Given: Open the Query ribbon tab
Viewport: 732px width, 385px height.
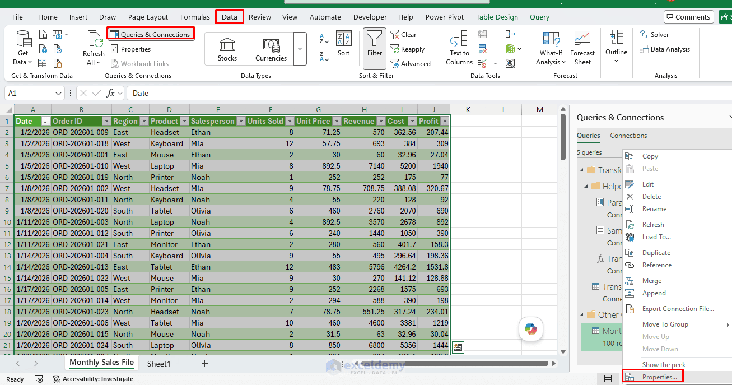Looking at the screenshot, I should [539, 17].
